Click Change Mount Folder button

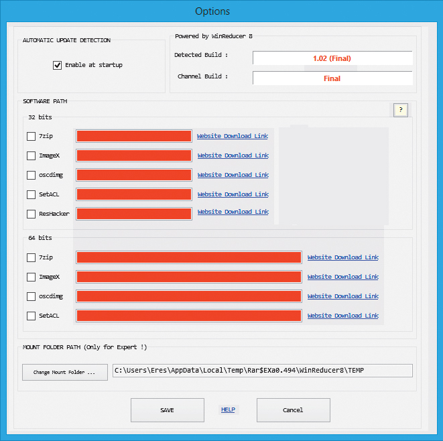[x=65, y=372]
